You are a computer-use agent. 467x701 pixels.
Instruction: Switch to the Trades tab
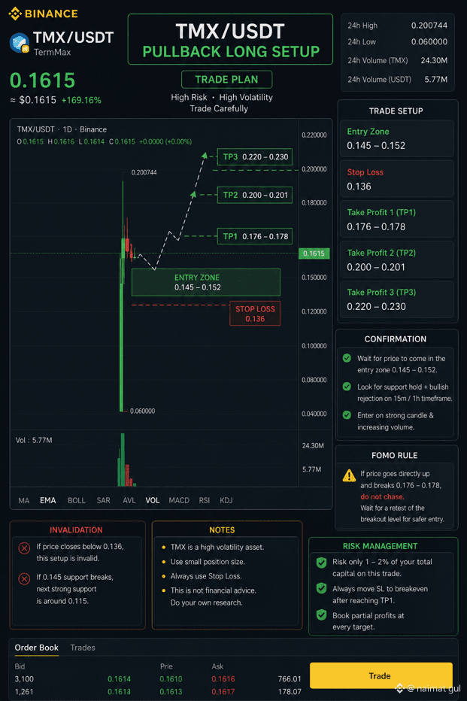tap(83, 648)
